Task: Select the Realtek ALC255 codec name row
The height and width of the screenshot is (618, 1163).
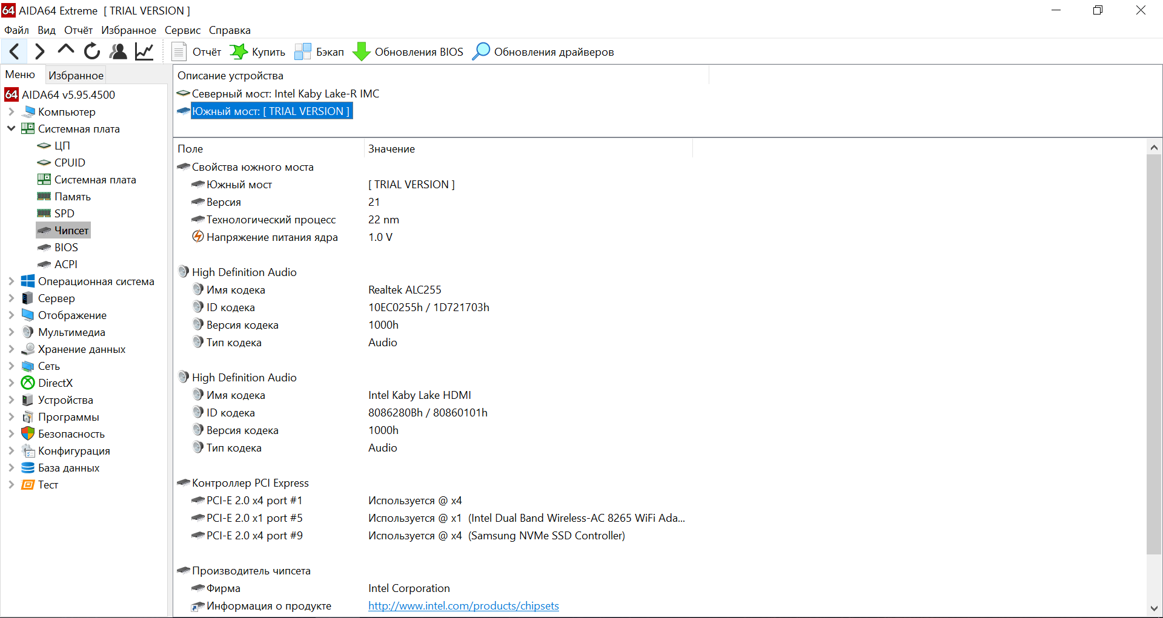Action: click(x=405, y=290)
